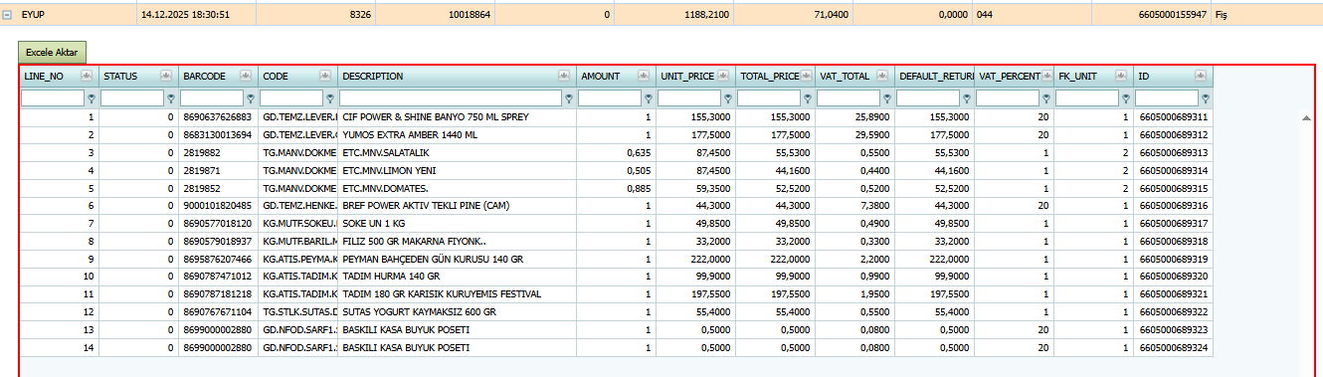The height and width of the screenshot is (377, 1323).
Task: Click the filter funnel icon for ID column
Action: [1207, 98]
